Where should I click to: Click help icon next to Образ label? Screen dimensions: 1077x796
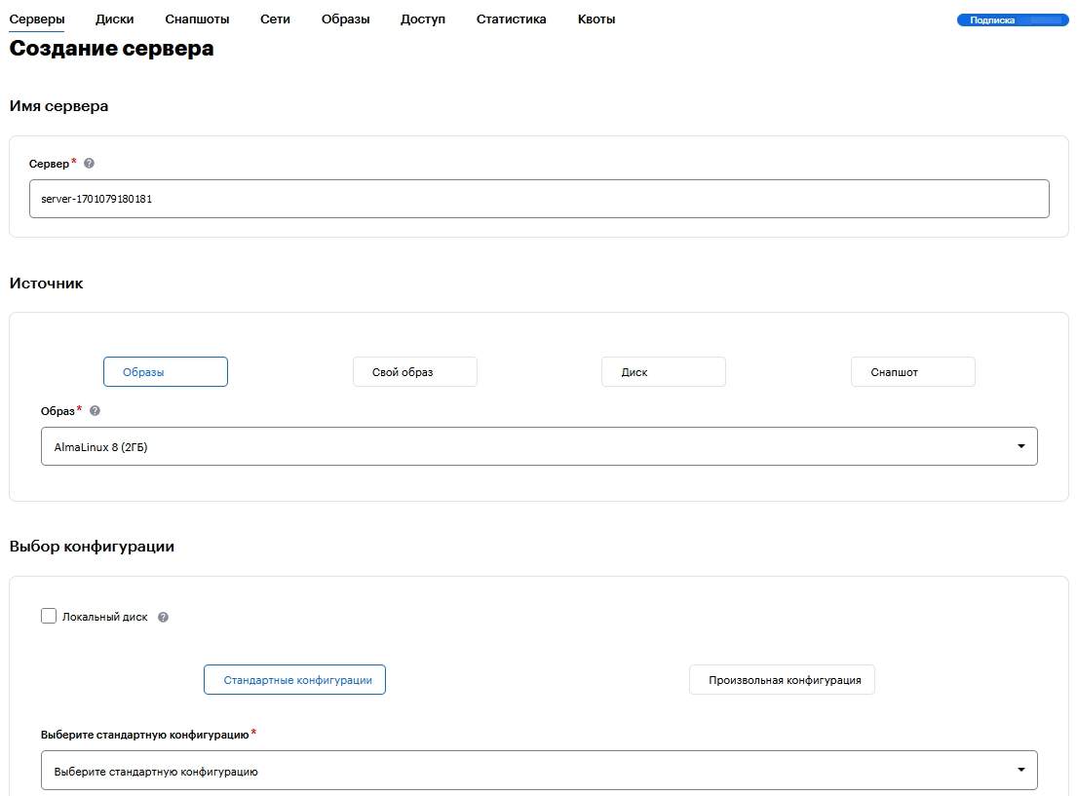[x=95, y=411]
